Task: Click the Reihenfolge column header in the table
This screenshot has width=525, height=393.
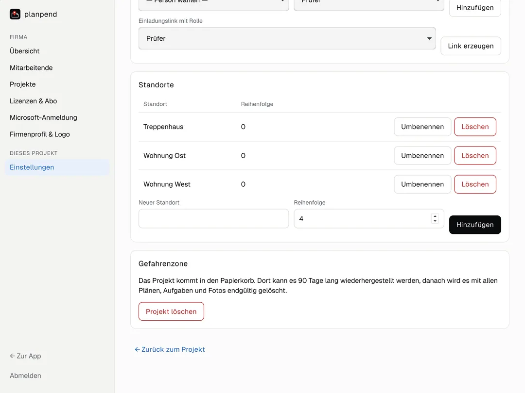Action: click(x=257, y=104)
